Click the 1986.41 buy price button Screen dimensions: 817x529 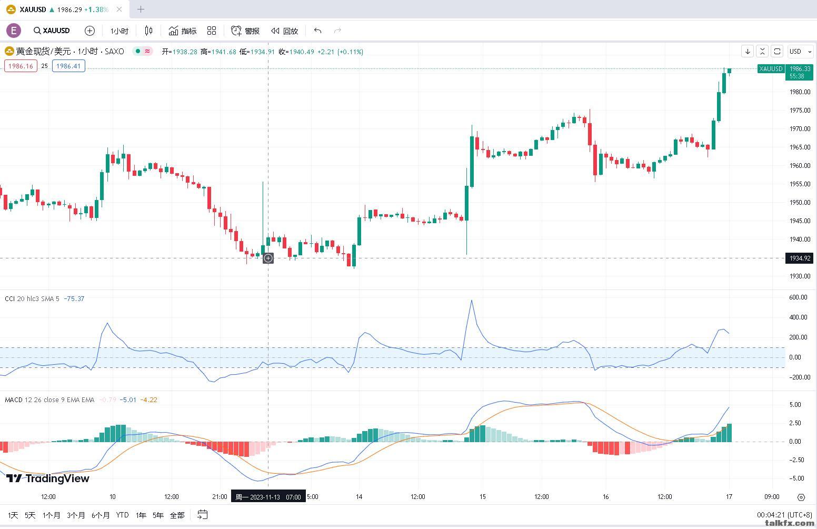[68, 66]
